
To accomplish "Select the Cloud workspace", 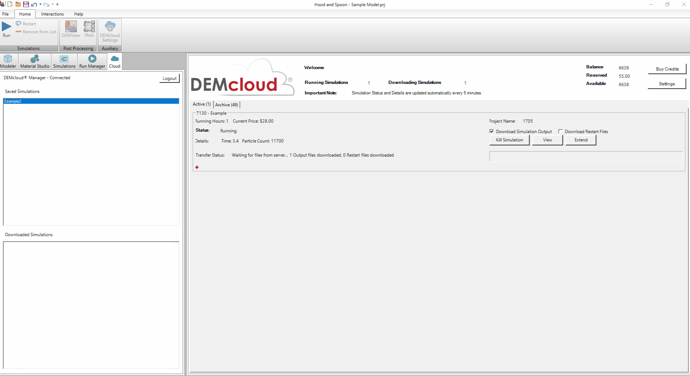I will [114, 61].
